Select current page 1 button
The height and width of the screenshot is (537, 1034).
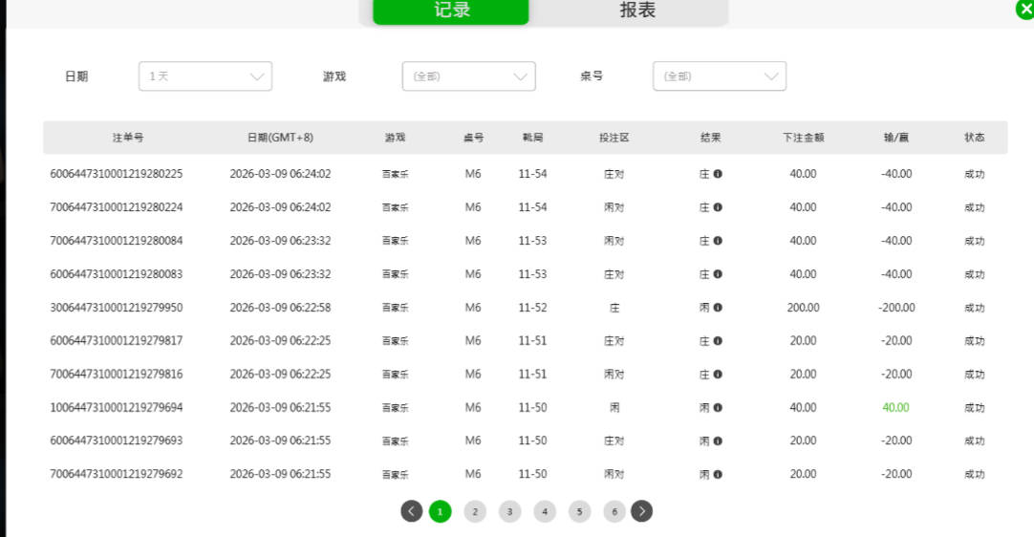[x=440, y=511]
